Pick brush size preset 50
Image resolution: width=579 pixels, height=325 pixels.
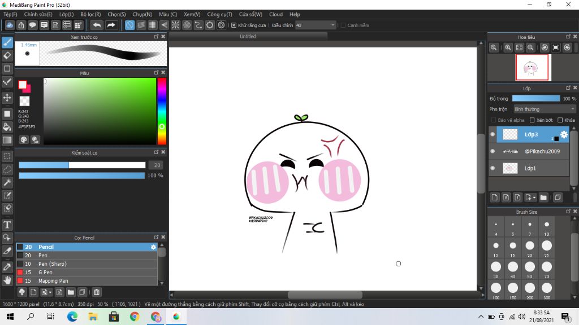click(x=529, y=269)
